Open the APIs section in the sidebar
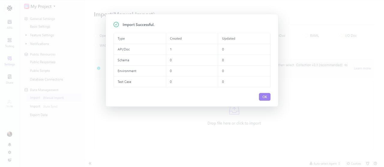 click(10, 24)
